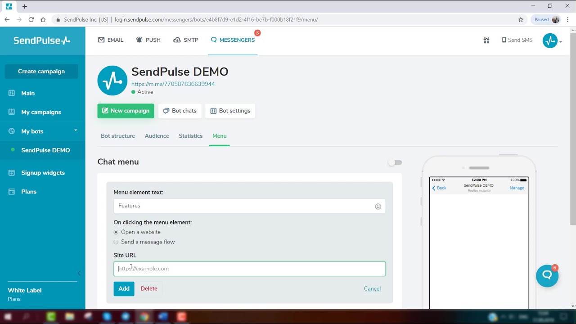Select SendPulse DEMO bot in sidebar
This screenshot has height=324, width=576.
(x=45, y=150)
